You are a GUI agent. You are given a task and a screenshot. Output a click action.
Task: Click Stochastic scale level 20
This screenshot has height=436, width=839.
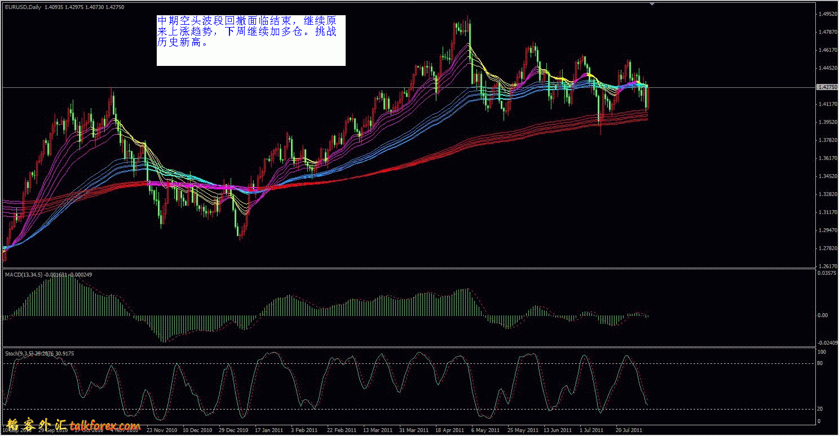(821, 409)
